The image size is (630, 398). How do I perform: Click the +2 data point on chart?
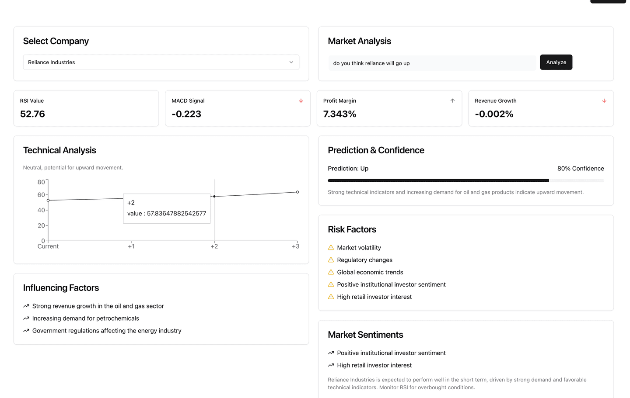tap(214, 196)
